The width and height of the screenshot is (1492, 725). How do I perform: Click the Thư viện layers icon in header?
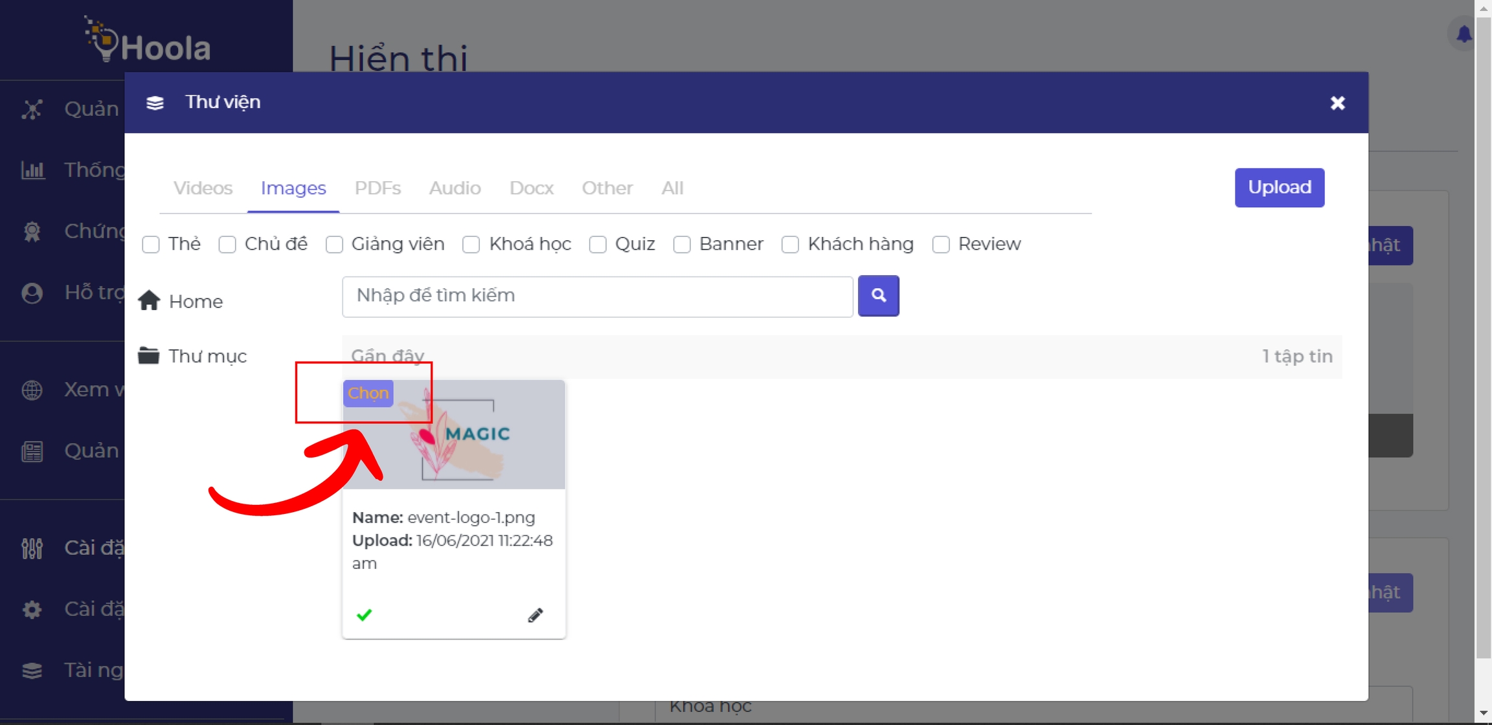(x=155, y=103)
